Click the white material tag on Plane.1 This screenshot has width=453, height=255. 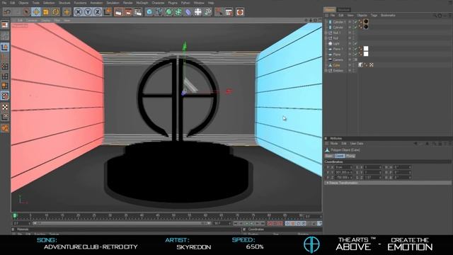click(x=366, y=49)
